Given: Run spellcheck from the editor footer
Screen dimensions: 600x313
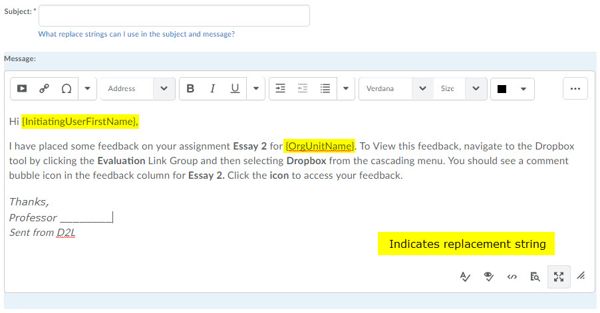Looking at the screenshot, I should [466, 276].
